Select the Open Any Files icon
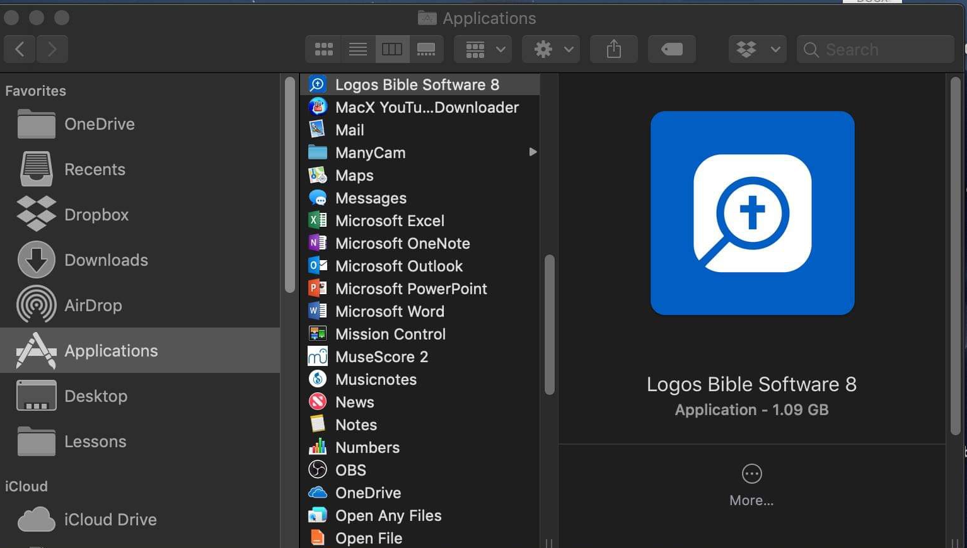Image resolution: width=967 pixels, height=548 pixels. coord(318,515)
